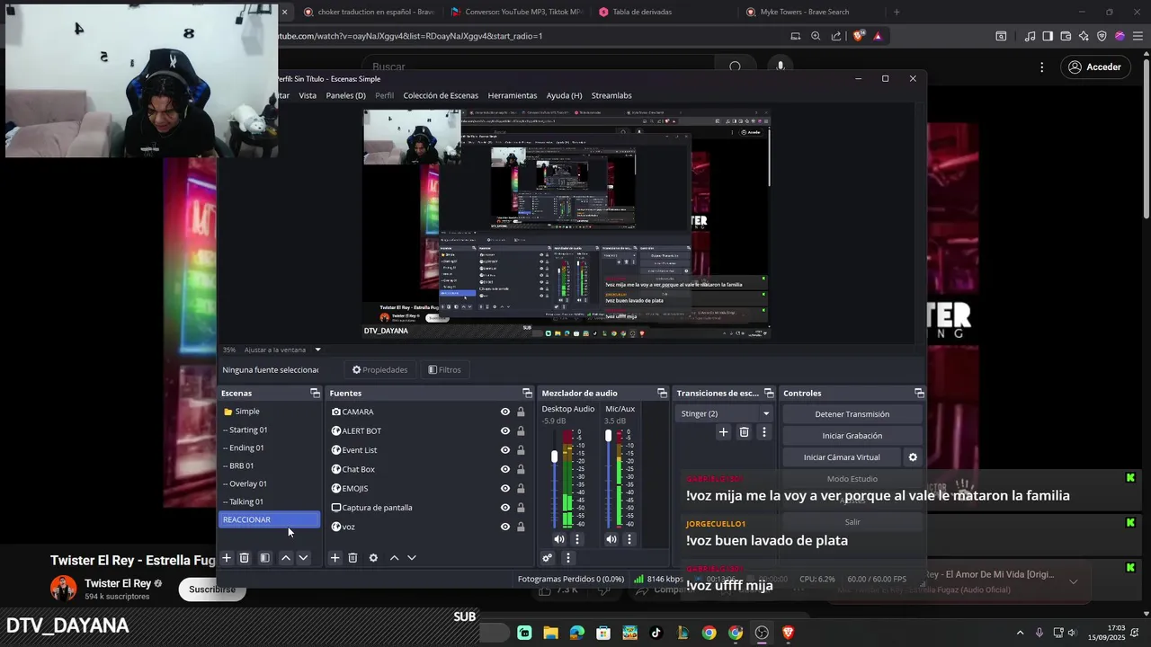1151x647 pixels.
Task: Toggle visibility of the voz source
Action: point(505,527)
